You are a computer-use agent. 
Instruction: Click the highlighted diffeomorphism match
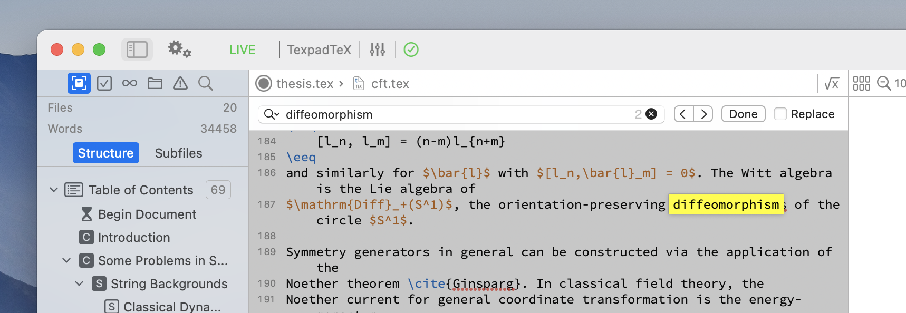click(x=726, y=204)
